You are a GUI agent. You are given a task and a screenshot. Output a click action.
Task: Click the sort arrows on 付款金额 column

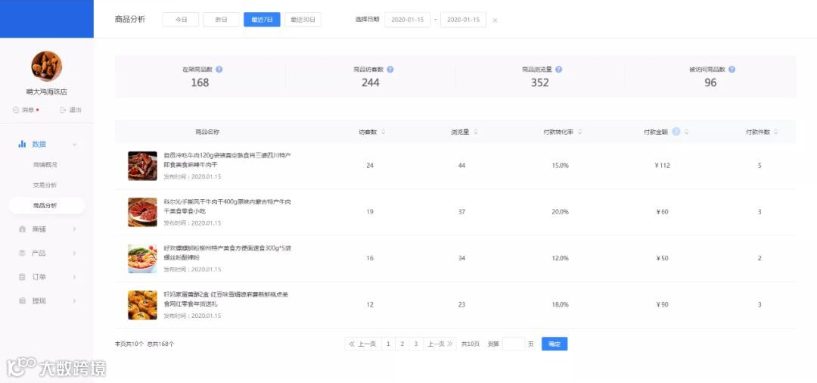pos(686,132)
